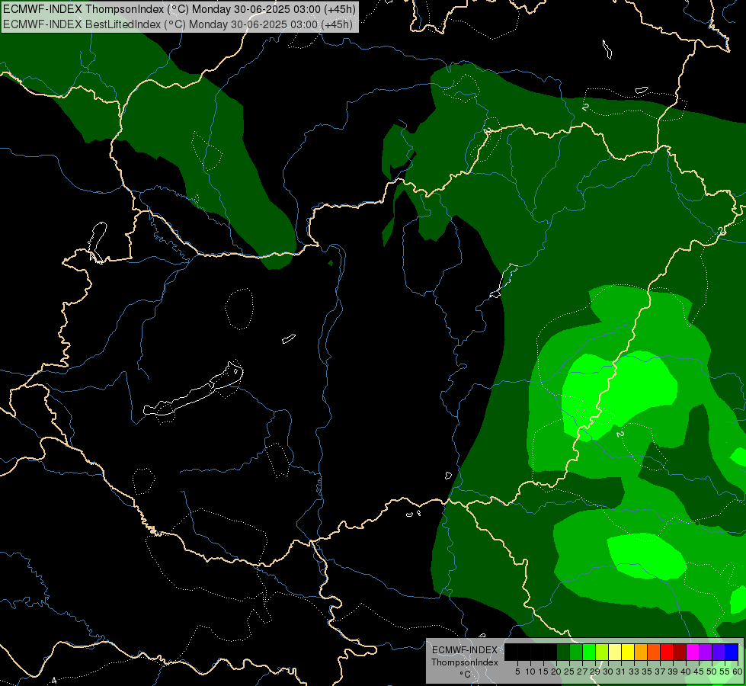Click the pale yellow 30–31 legend swatch
The width and height of the screenshot is (746, 686).
click(x=615, y=652)
